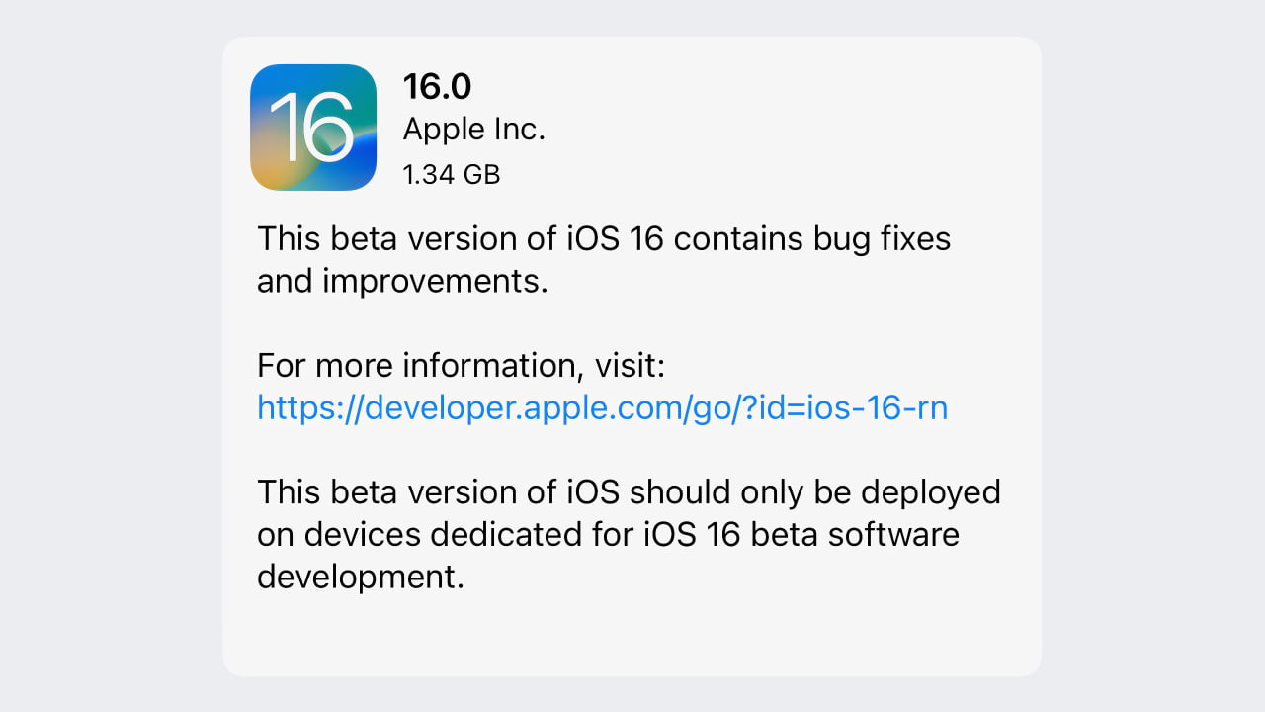Click the empty card area below "development."
This screenshot has height=712, width=1265.
click(632, 633)
